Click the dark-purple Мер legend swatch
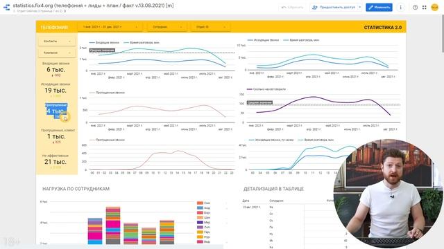Viewport: 444px width, 249px height. 200,223
